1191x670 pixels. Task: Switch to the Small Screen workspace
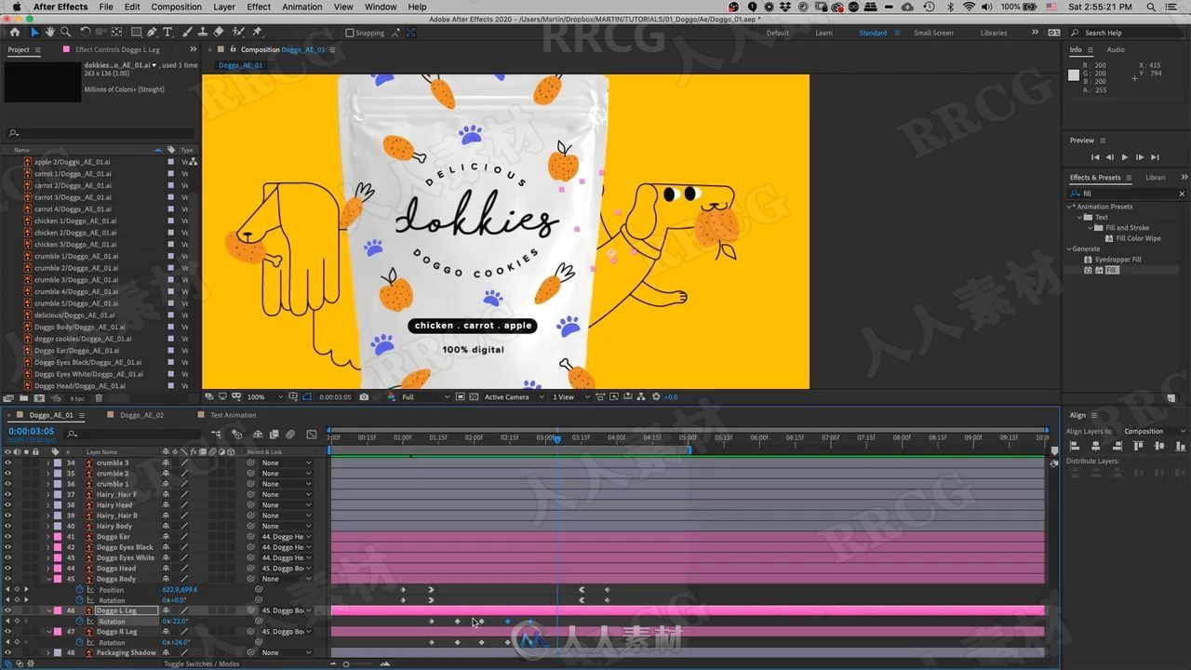933,33
